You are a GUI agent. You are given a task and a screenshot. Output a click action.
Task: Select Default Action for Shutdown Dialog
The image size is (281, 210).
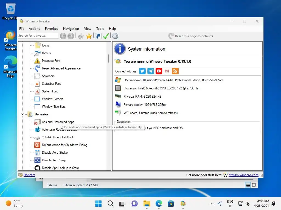coord(64,145)
